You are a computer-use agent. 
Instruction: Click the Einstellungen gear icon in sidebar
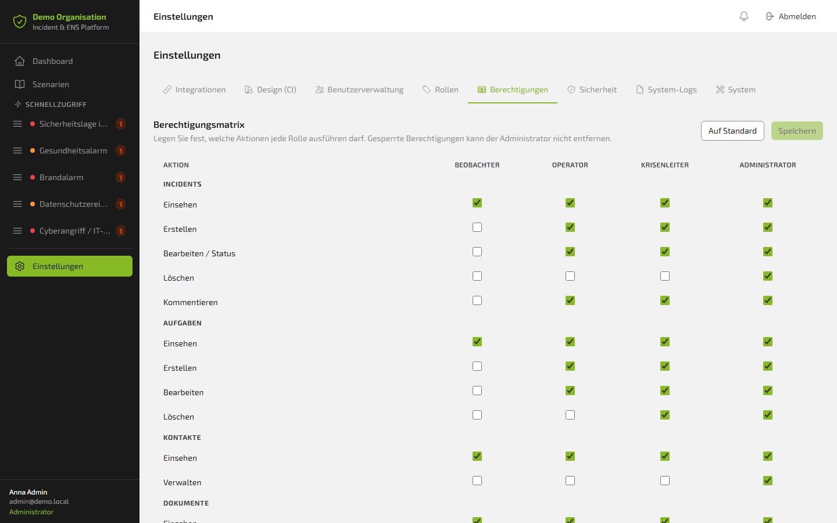coord(20,266)
